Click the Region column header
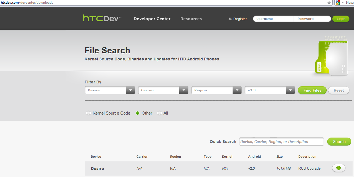The width and height of the screenshot is (354, 177). pos(176,157)
